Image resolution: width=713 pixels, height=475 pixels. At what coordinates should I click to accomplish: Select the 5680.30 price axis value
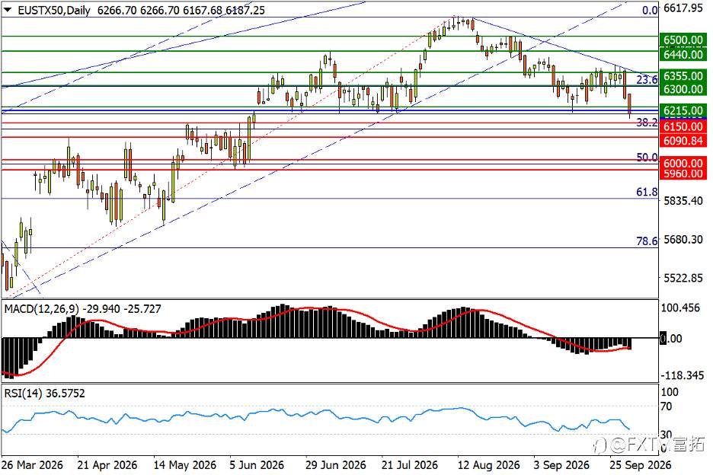pyautogui.click(x=683, y=239)
